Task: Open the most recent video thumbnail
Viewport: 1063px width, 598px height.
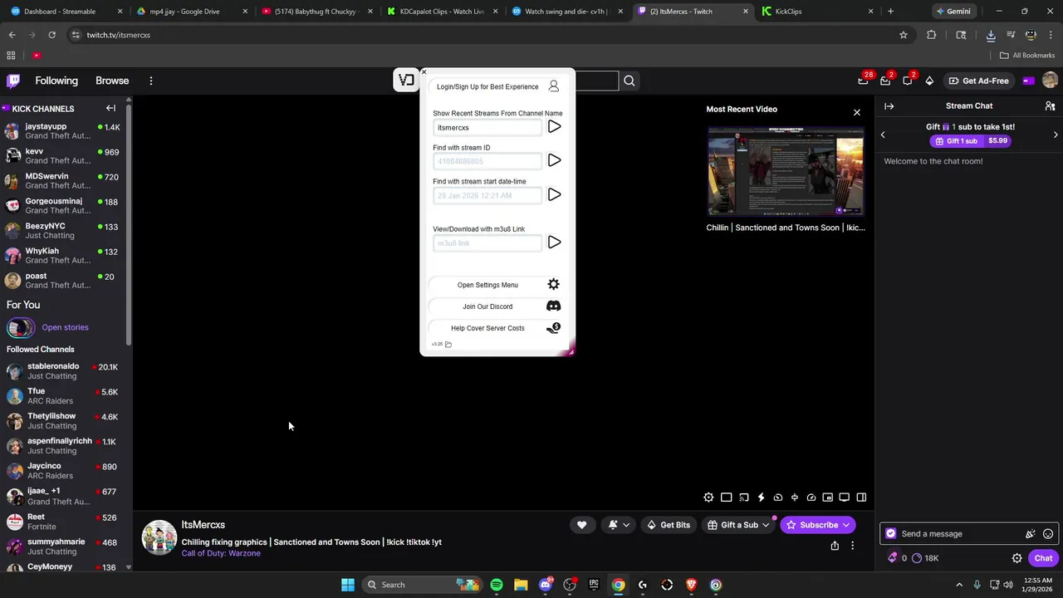Action: 786,171
